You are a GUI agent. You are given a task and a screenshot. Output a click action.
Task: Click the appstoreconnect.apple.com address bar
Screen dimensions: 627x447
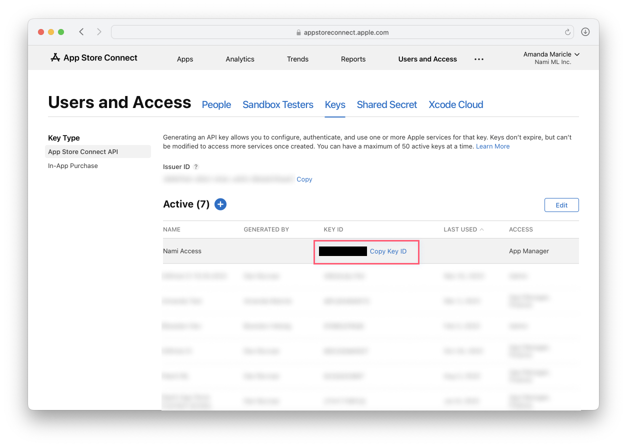point(342,32)
